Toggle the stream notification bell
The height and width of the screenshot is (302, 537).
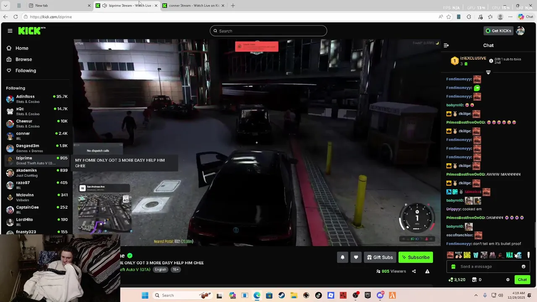click(x=342, y=257)
